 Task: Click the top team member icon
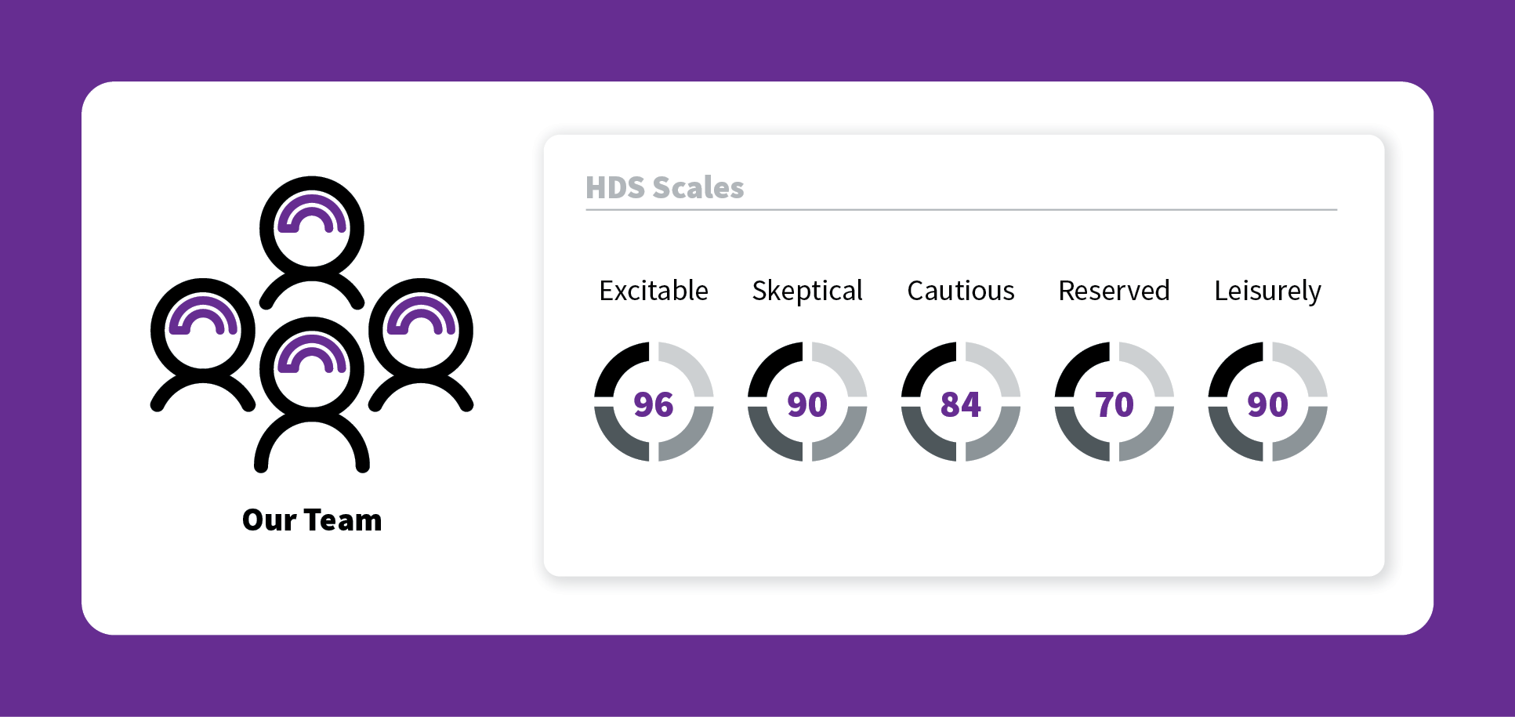click(312, 241)
